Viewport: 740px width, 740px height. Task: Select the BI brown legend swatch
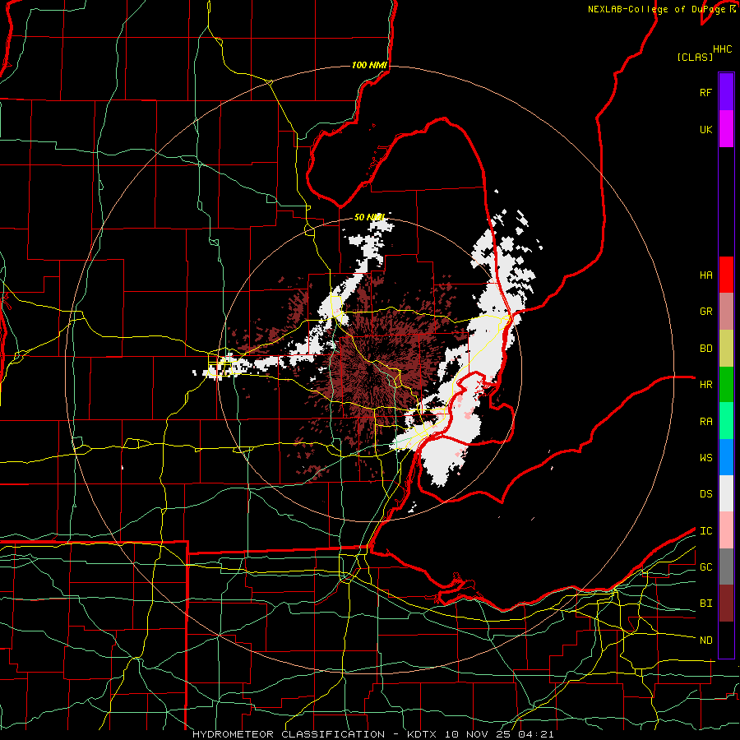(x=726, y=604)
